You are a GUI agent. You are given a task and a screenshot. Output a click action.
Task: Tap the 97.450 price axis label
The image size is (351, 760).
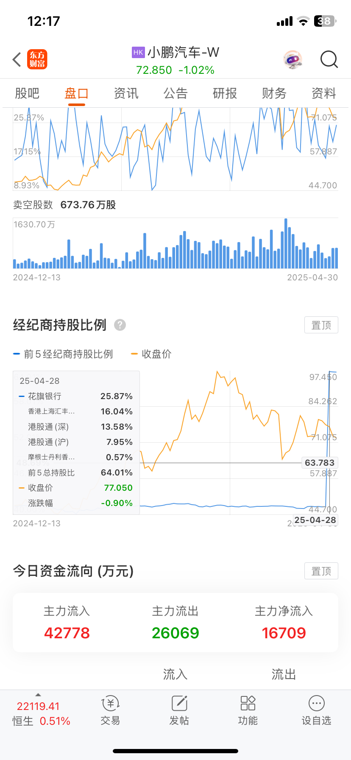[323, 377]
